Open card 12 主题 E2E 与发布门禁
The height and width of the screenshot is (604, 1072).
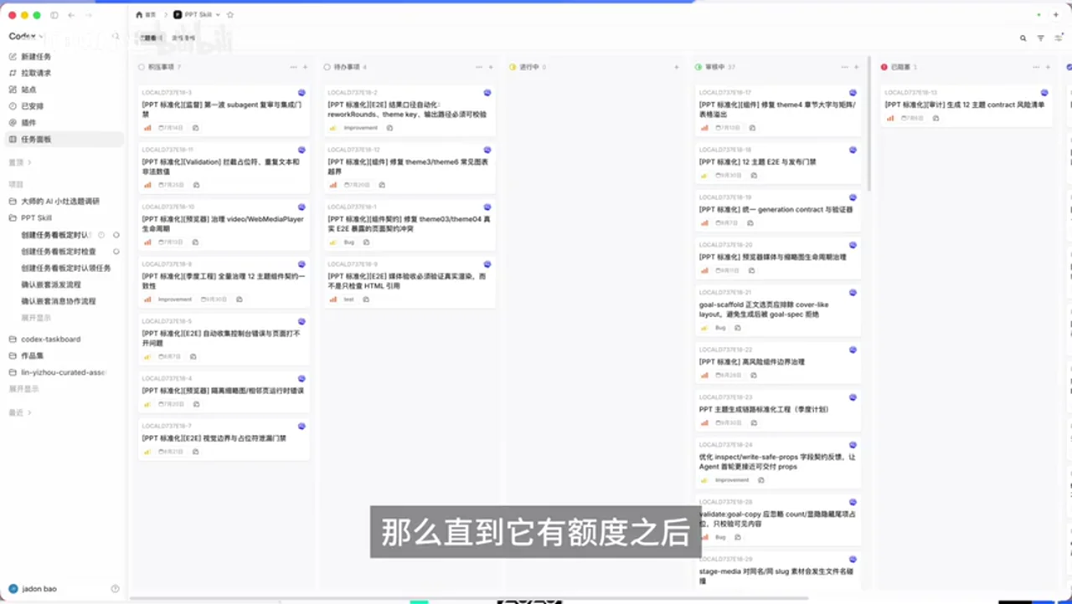tap(778, 161)
